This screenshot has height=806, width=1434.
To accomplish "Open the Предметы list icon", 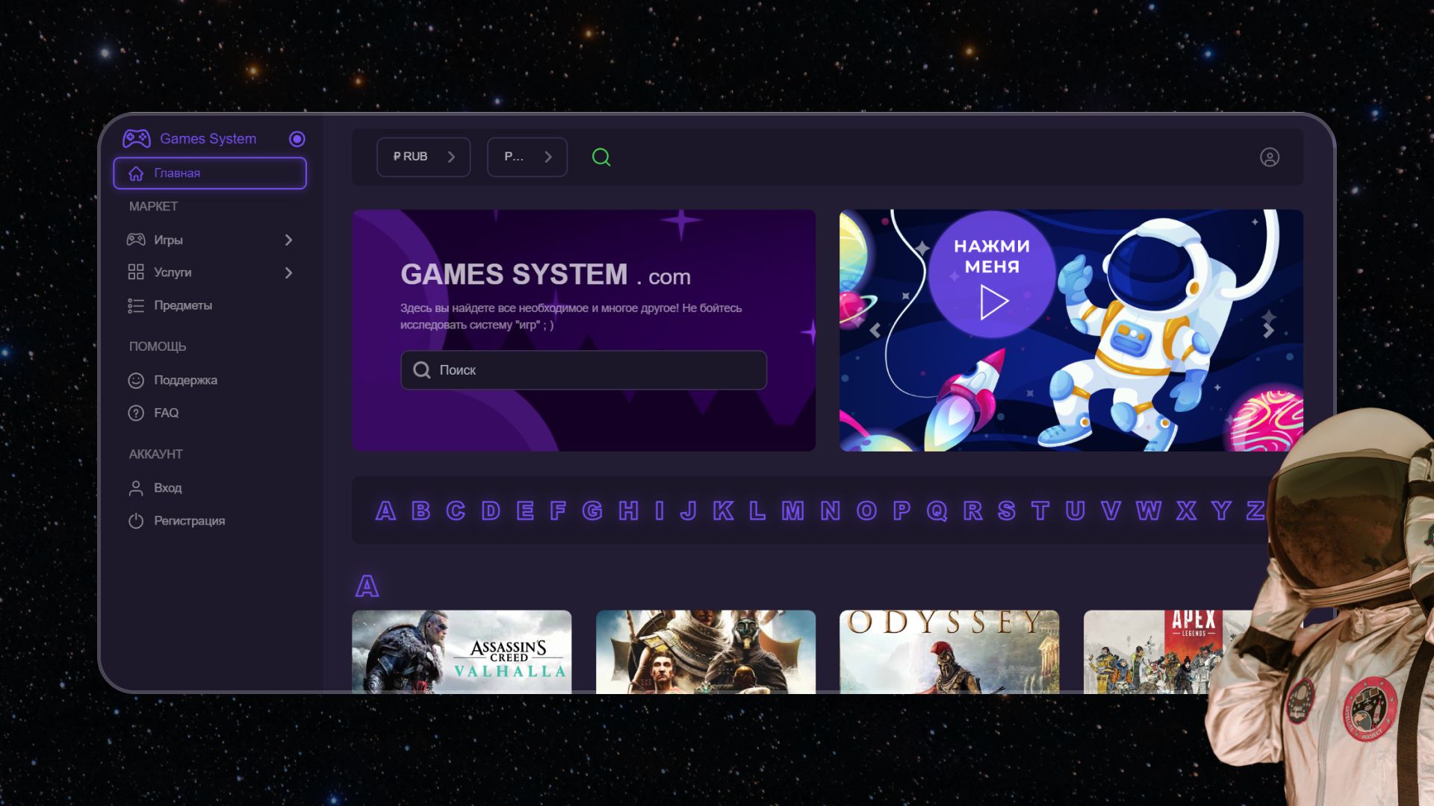I will 136,306.
